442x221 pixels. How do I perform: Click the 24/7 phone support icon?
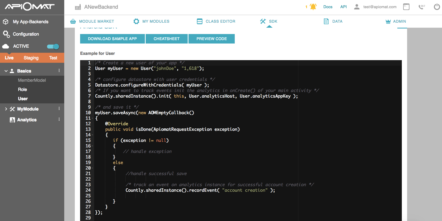pyautogui.click(x=422, y=7)
